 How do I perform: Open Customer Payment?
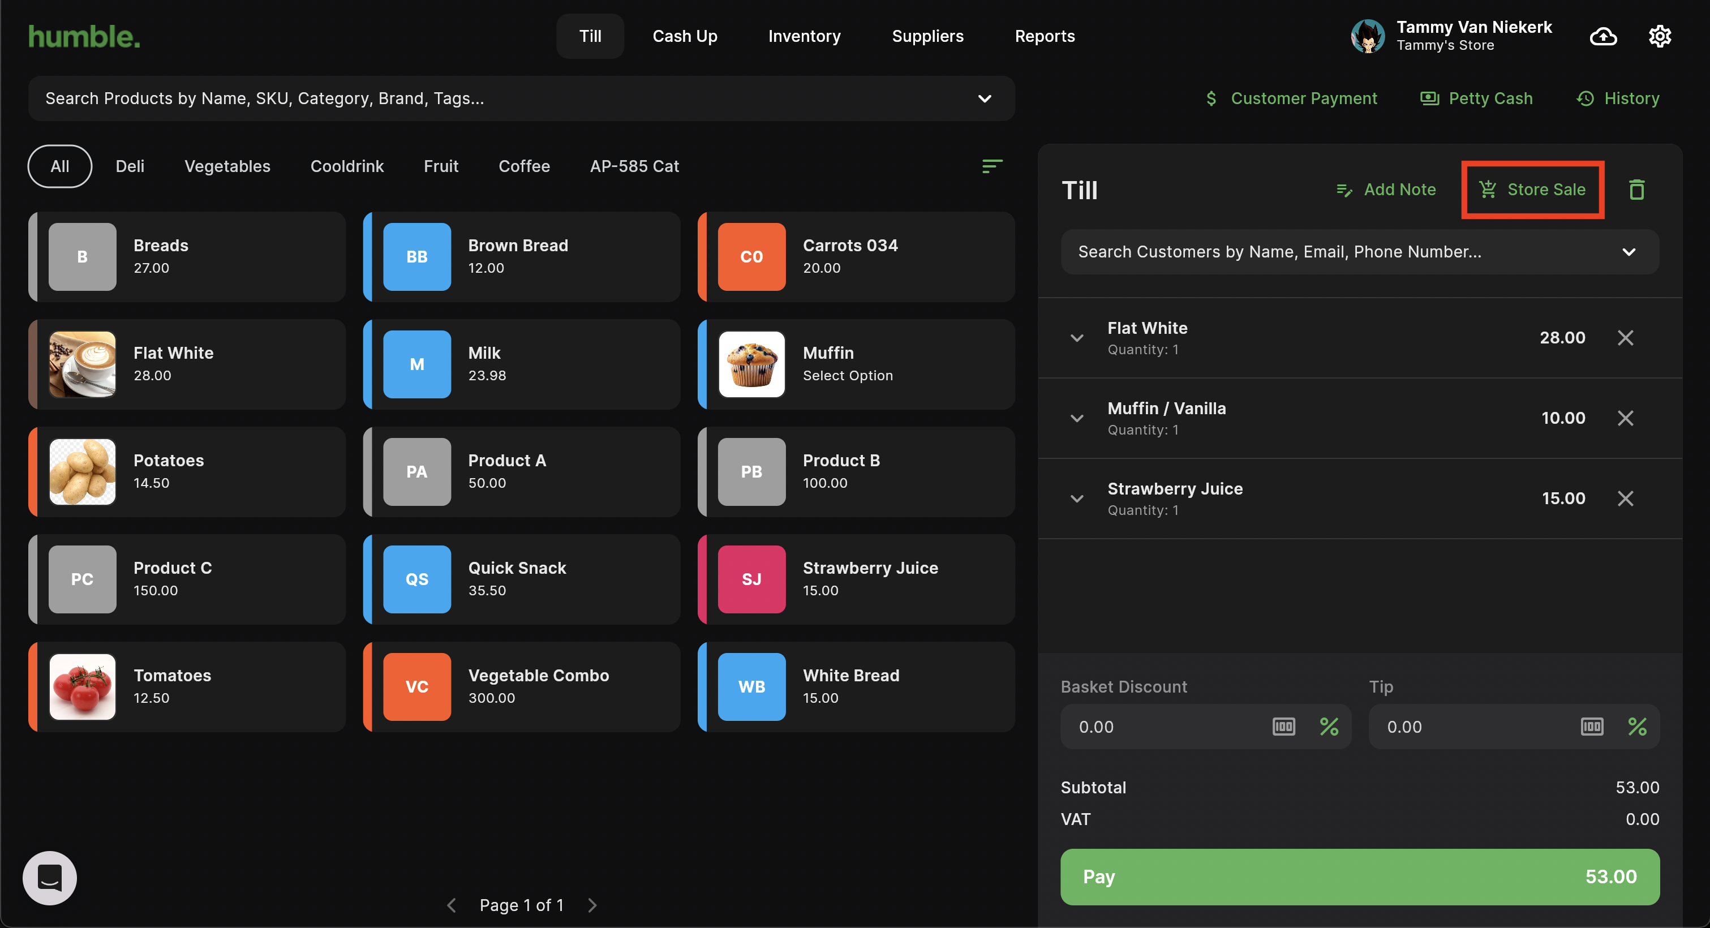1291,98
